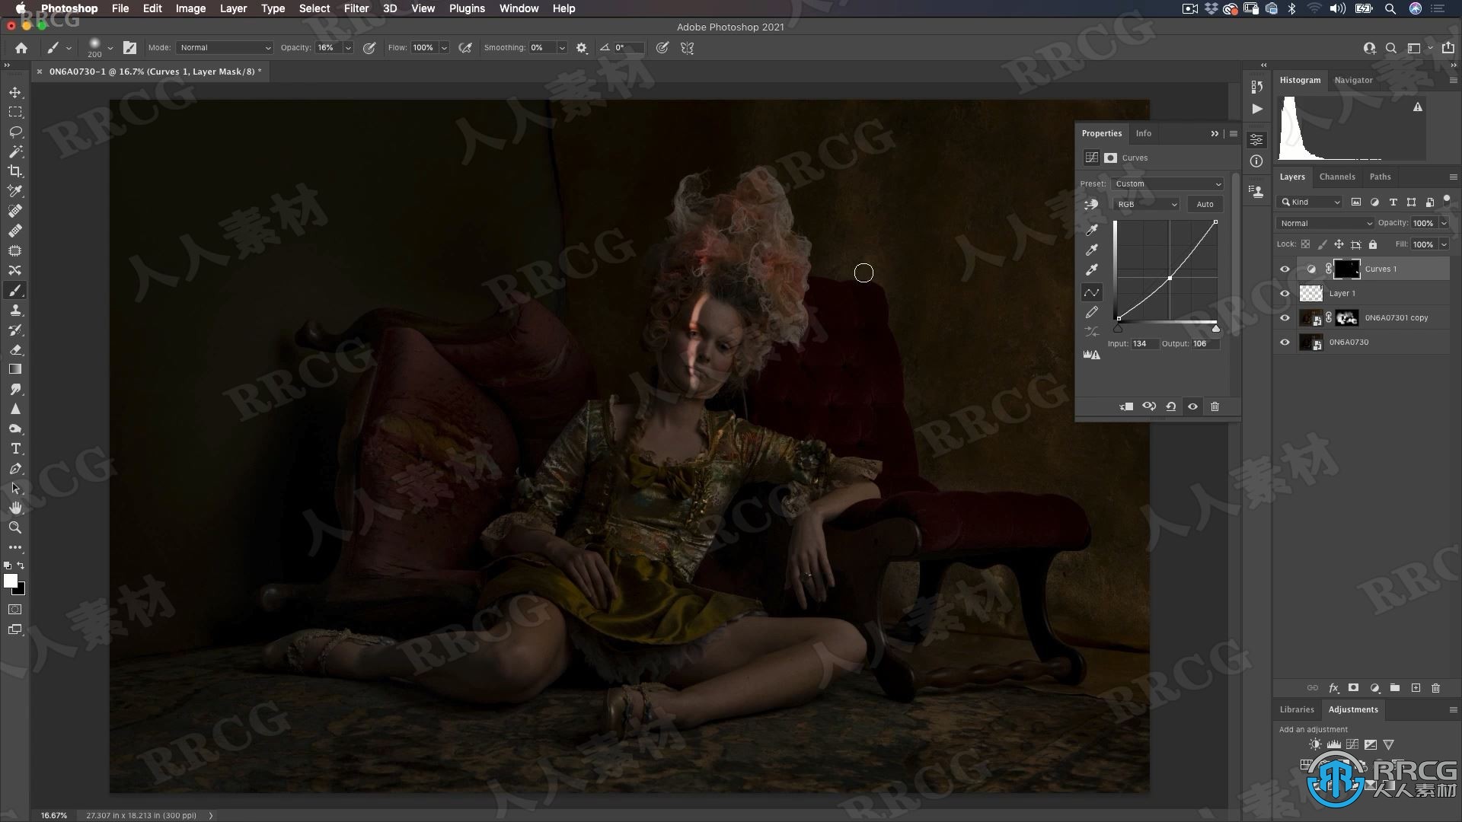
Task: Click the Zoom tool in toolbar
Action: [15, 527]
